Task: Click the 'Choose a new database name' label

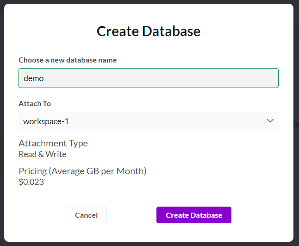Action: tap(68, 60)
